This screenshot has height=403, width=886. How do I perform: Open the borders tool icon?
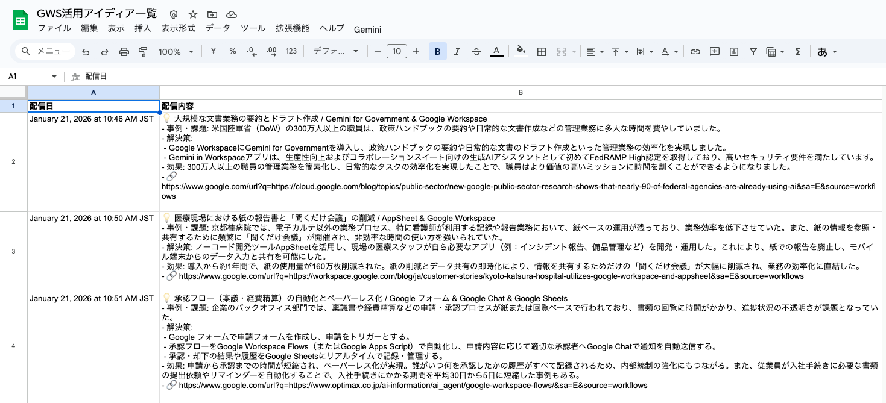click(542, 52)
